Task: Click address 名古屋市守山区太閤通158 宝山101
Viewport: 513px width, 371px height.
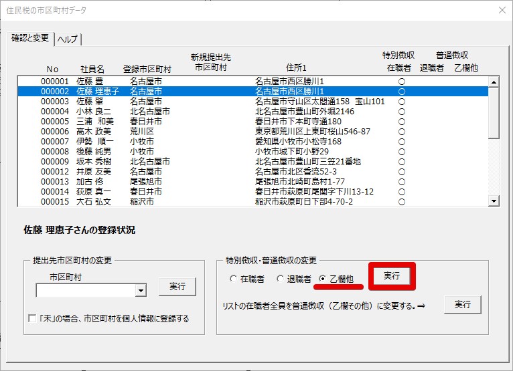Action: coord(319,101)
